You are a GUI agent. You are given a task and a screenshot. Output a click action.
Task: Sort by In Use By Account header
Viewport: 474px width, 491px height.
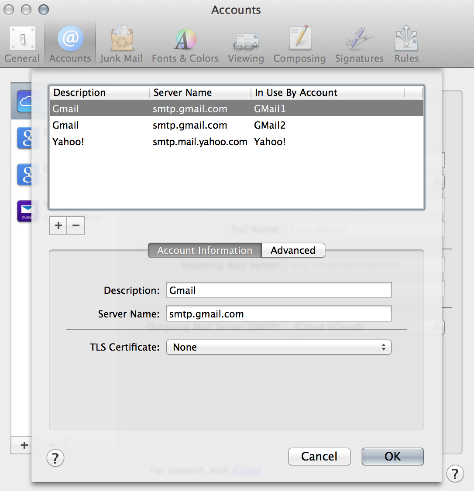pos(328,93)
